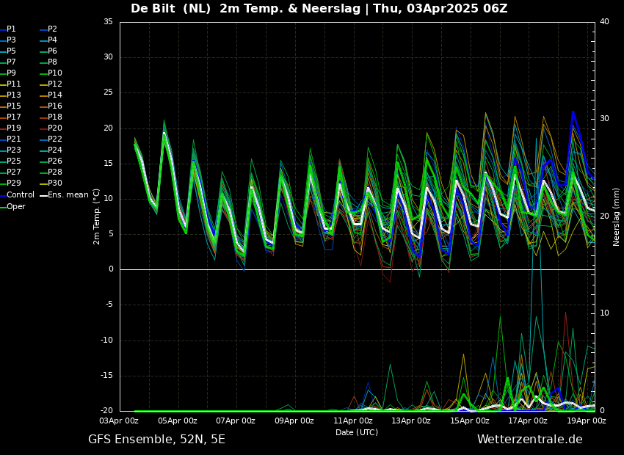Click the GFS Ensemble, 52N, 5E caption

pyautogui.click(x=156, y=440)
